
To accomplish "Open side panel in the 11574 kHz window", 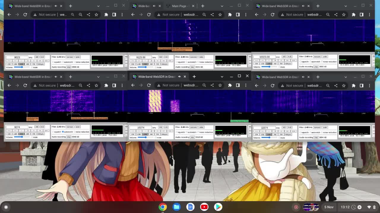I will (x=362, y=85).
